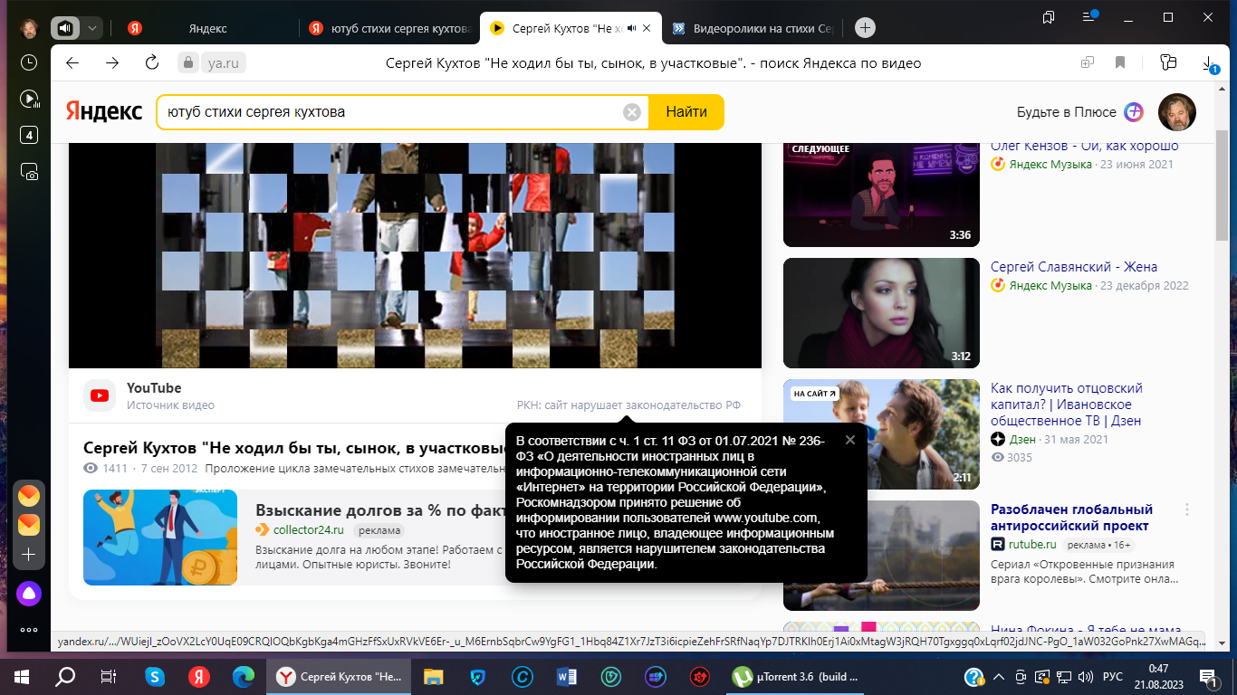1237x695 pixels.
Task: Open the collector24.ru ad link
Action: [309, 530]
